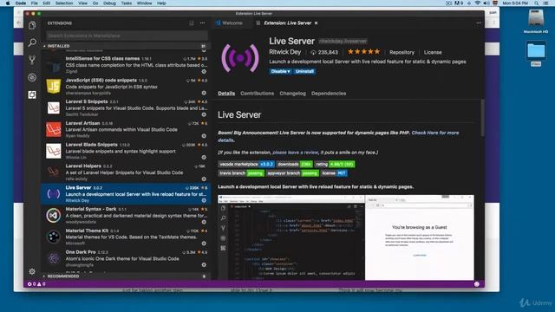Image resolution: width=555 pixels, height=312 pixels.
Task: Click the manage gear for Laravel 5 Snippets
Action: pos(204,114)
